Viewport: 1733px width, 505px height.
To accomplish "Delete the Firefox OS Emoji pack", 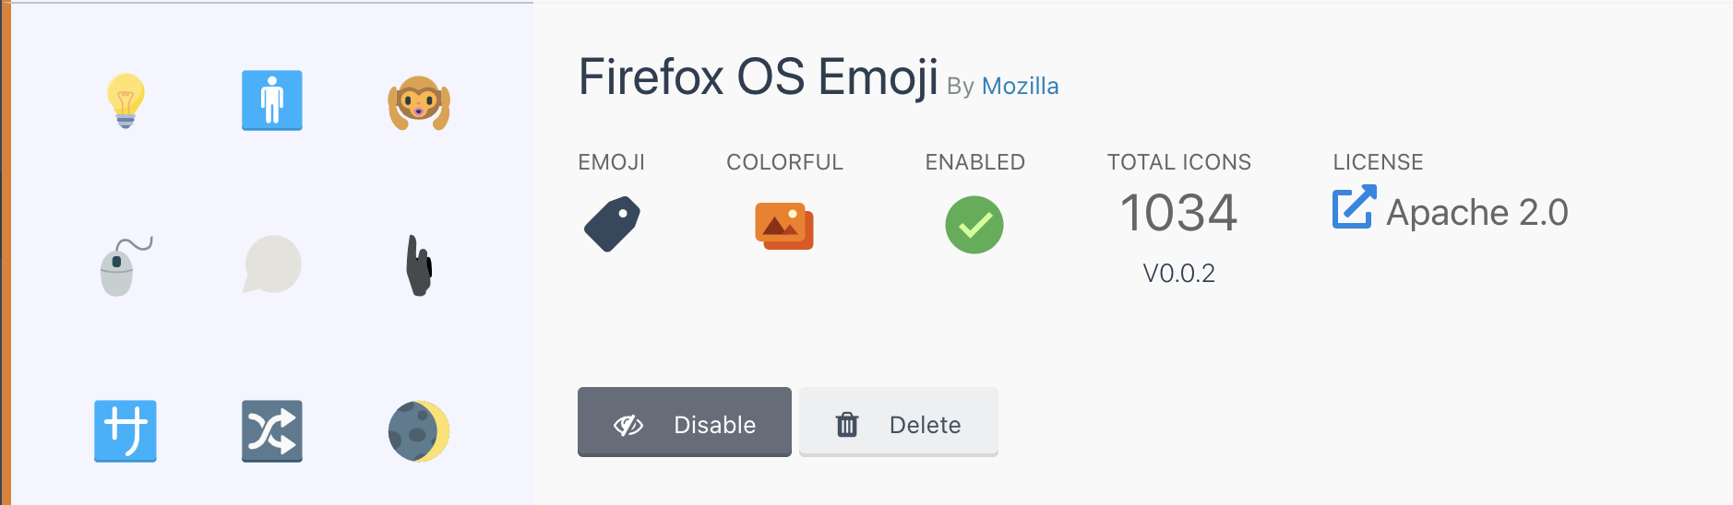I will (899, 422).
